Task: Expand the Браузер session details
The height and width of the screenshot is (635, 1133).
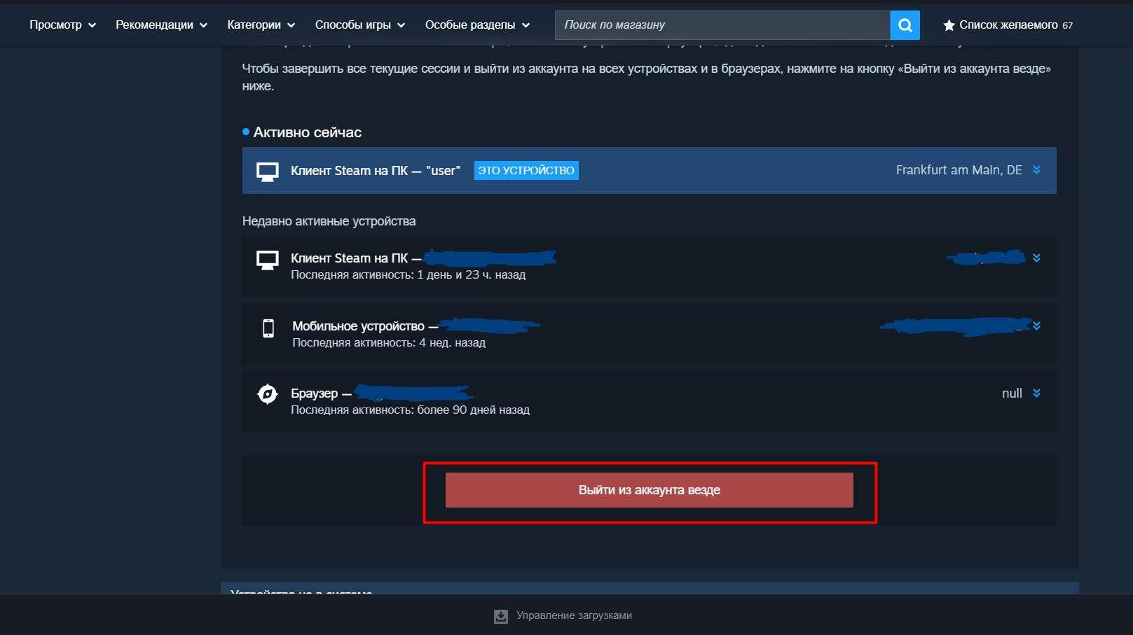Action: tap(1036, 393)
